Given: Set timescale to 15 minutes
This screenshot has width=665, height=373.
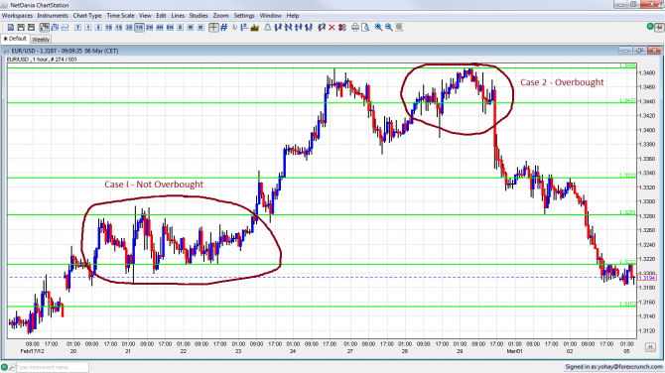Looking at the screenshot, I should [119, 27].
